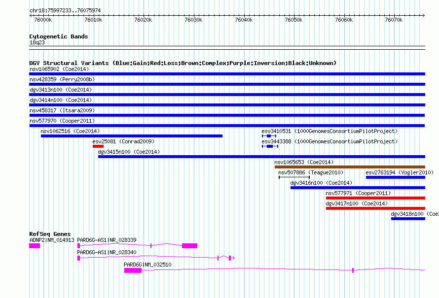Select the PARD6G-AS1 NR_028339 large exon block
The width and height of the screenshot is (439, 298).
tap(189, 246)
